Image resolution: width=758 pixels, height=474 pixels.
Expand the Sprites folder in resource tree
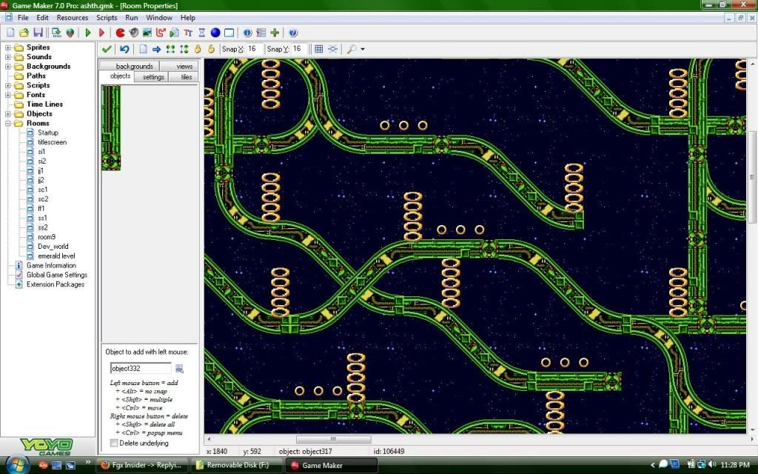coord(9,47)
